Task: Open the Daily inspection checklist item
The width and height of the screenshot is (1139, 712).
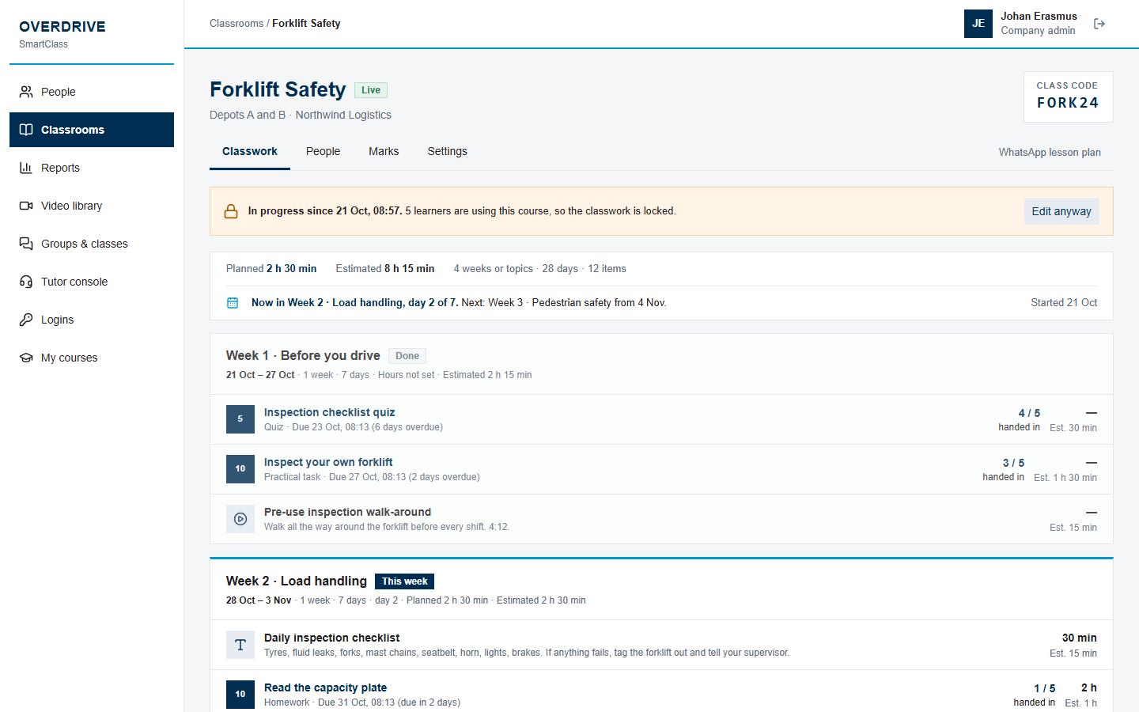Action: click(x=331, y=638)
